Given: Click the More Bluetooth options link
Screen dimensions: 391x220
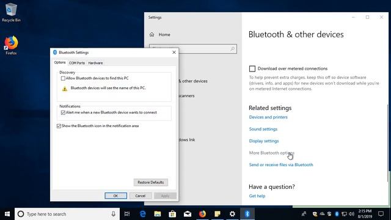Looking at the screenshot, I should click(271, 153).
